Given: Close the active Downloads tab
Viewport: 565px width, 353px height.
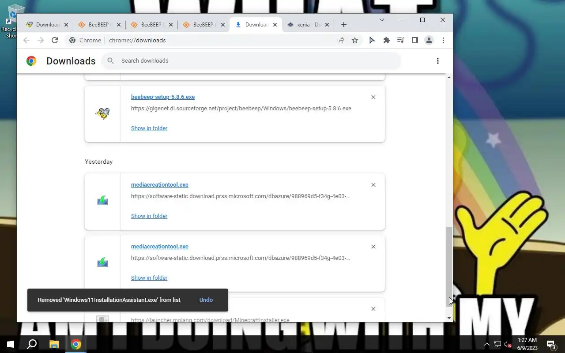Looking at the screenshot, I should tap(275, 25).
